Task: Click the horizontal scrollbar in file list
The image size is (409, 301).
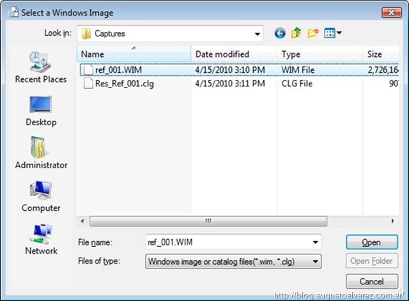Action: coord(208,221)
